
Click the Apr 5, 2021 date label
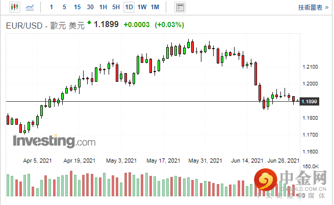coord(38,161)
